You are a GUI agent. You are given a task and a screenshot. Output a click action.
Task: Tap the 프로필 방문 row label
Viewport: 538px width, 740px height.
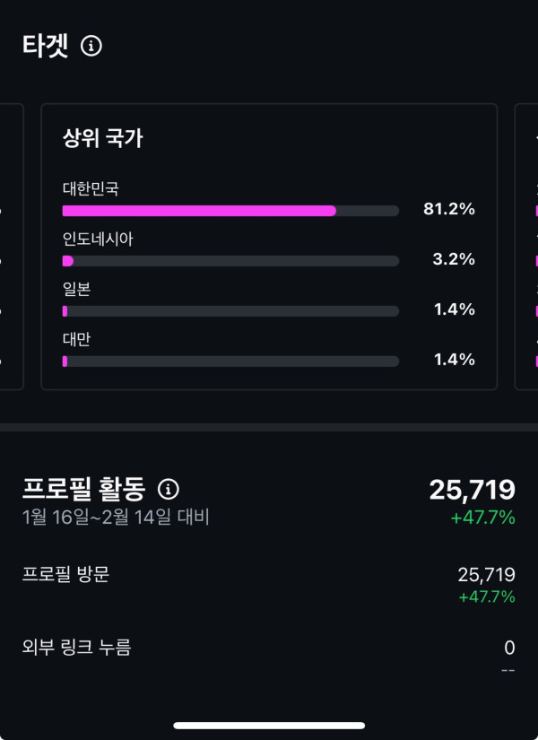65,575
